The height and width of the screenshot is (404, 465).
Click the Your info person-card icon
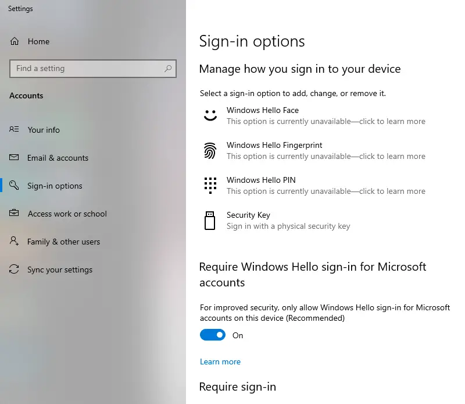point(14,129)
